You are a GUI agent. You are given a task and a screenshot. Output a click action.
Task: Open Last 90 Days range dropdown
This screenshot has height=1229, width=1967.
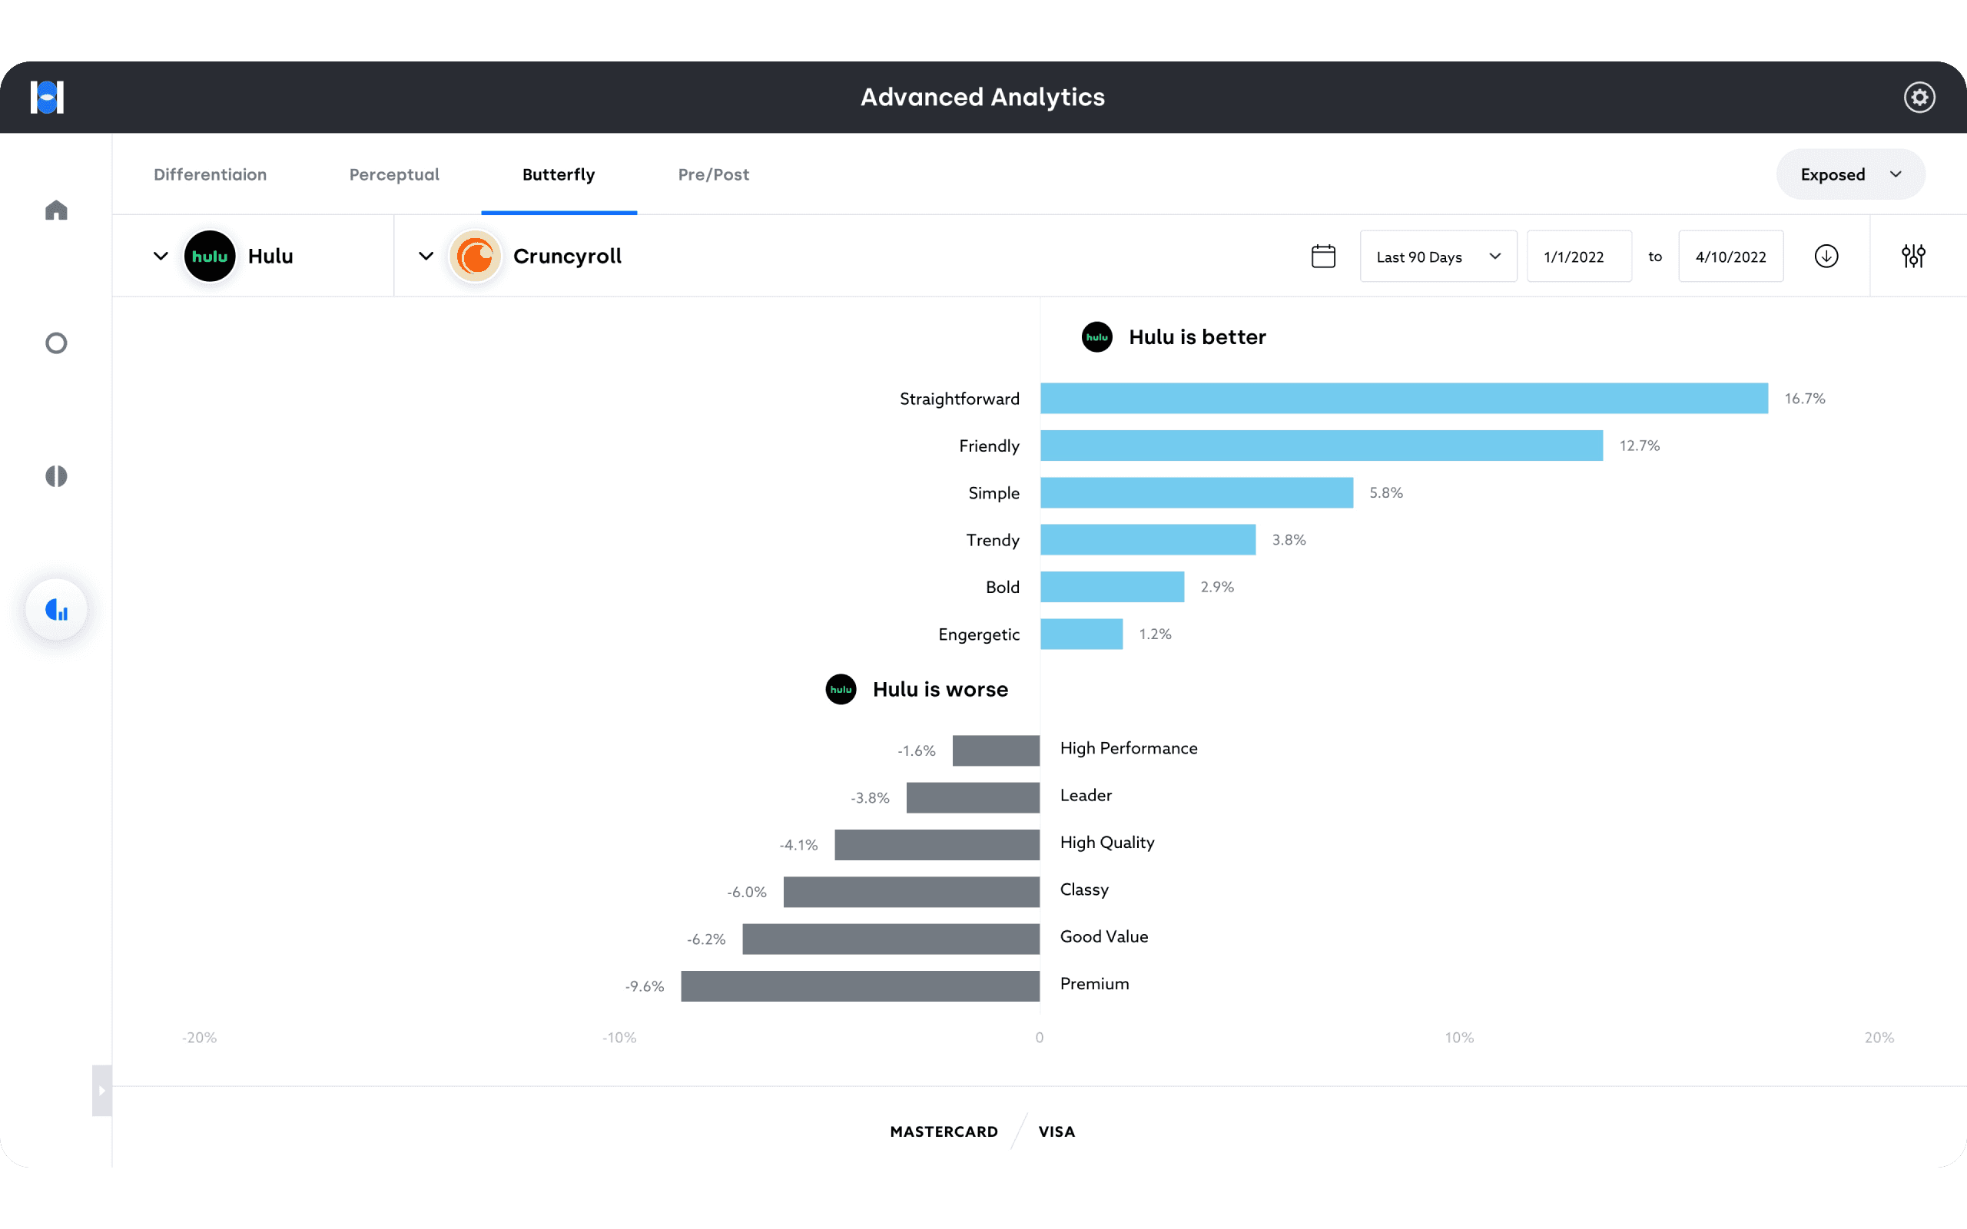[1438, 257]
